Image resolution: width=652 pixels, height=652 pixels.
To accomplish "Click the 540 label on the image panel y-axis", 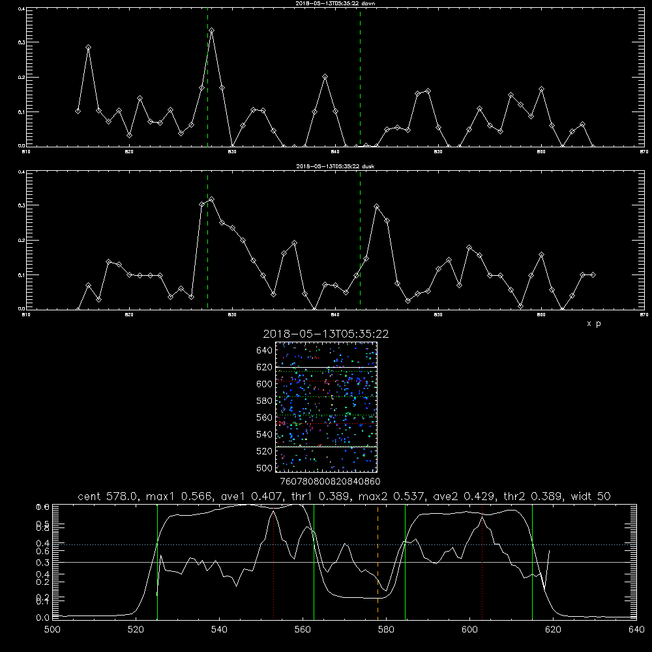I will (x=265, y=434).
